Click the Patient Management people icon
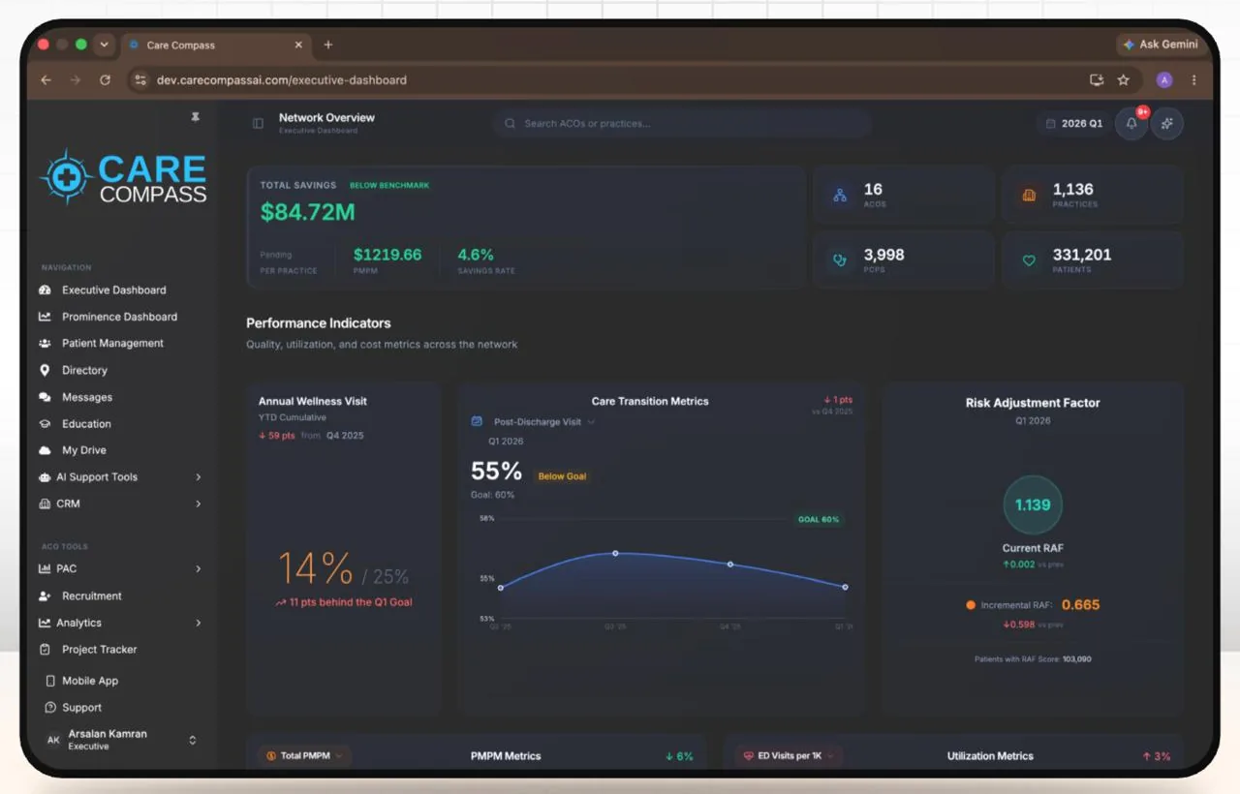Viewport: 1240px width, 794px height. tap(45, 343)
